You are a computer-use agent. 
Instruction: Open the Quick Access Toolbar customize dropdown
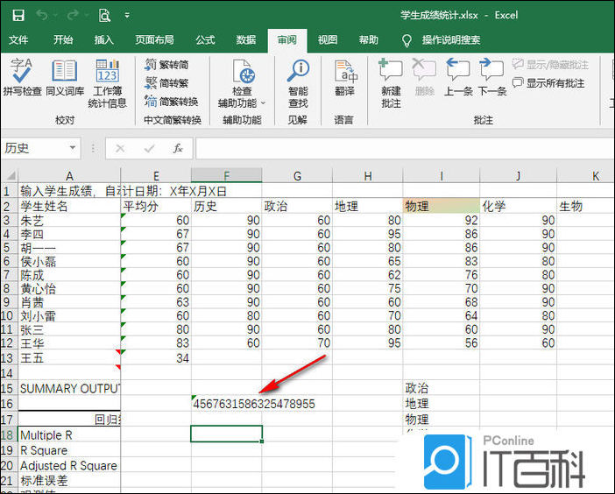[128, 15]
